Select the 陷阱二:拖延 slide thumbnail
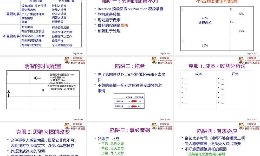This screenshot has height=156, width=260. pyautogui.click(x=130, y=89)
